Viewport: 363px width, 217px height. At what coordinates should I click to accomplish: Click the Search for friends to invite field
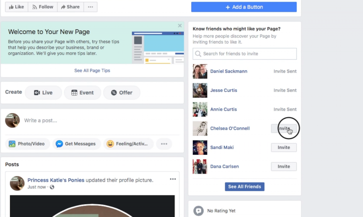[x=245, y=53]
